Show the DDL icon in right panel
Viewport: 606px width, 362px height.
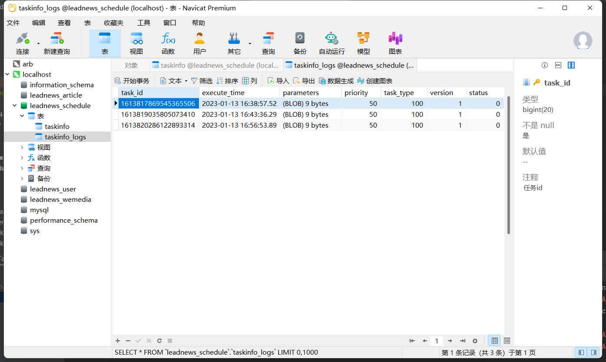coord(558,65)
